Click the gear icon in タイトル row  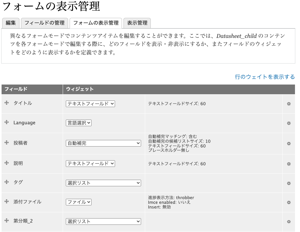[289, 104]
